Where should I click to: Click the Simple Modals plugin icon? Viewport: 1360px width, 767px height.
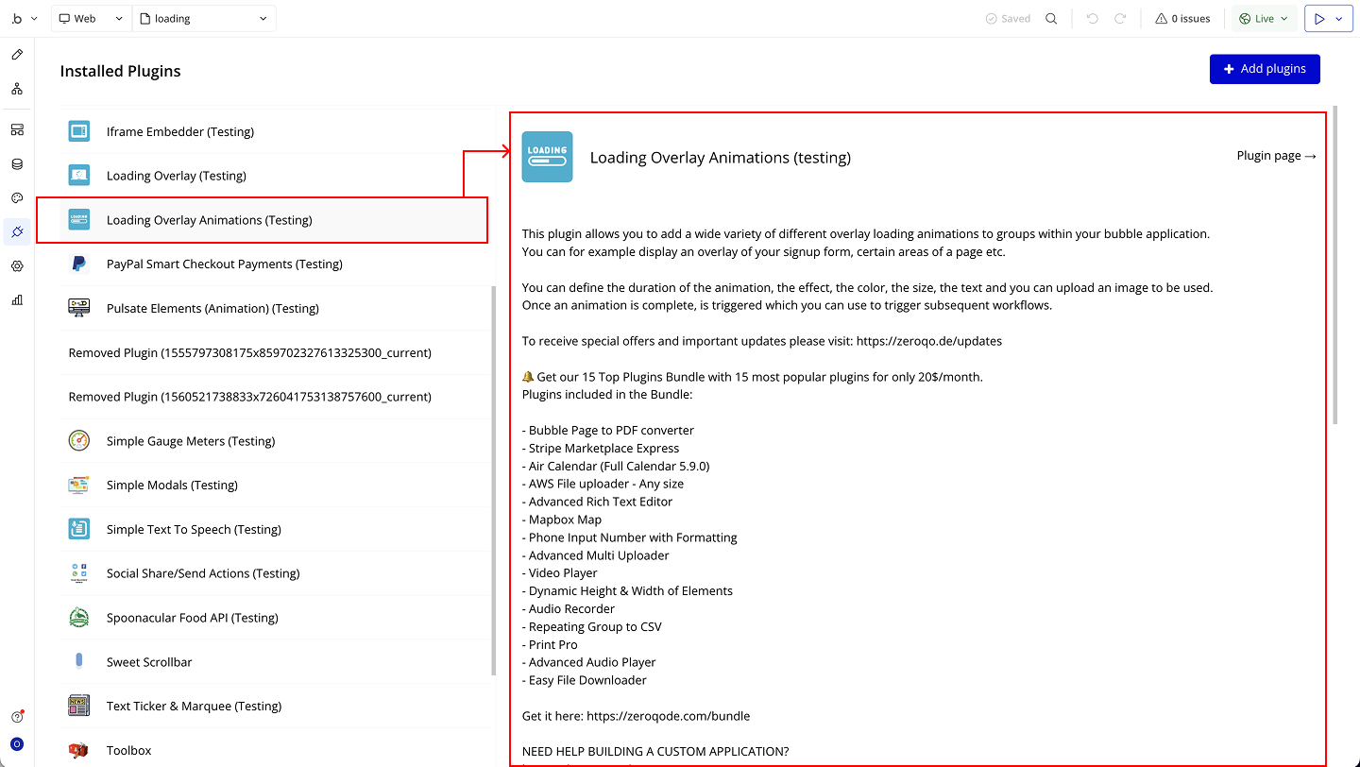click(79, 485)
